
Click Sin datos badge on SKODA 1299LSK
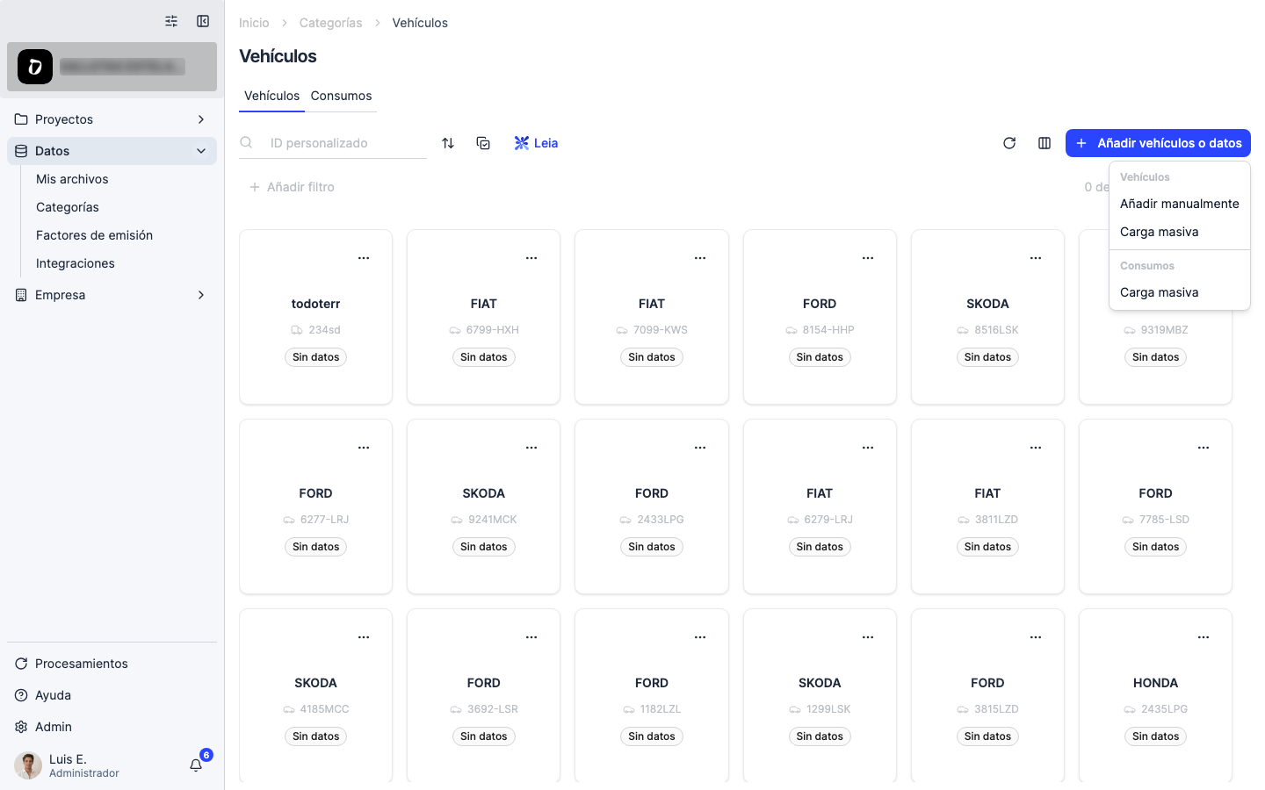coord(820,736)
